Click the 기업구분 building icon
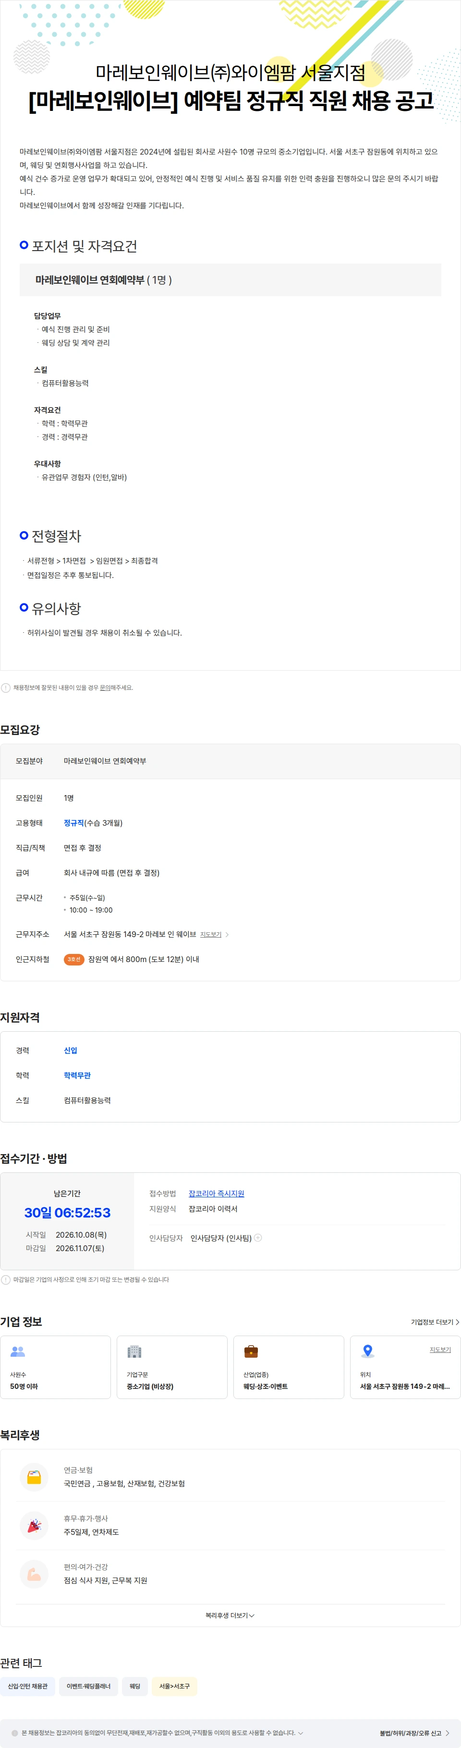 [134, 1351]
